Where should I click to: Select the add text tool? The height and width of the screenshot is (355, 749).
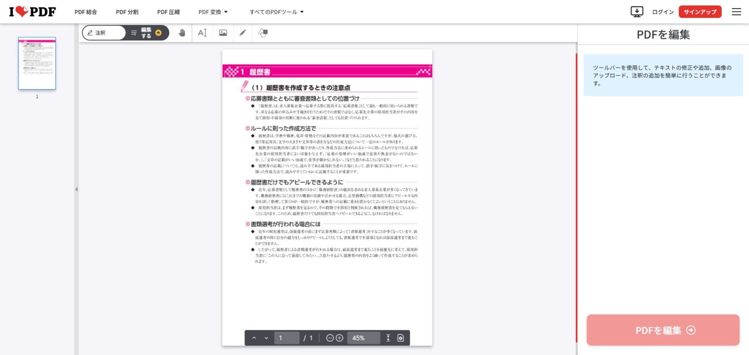click(x=202, y=33)
